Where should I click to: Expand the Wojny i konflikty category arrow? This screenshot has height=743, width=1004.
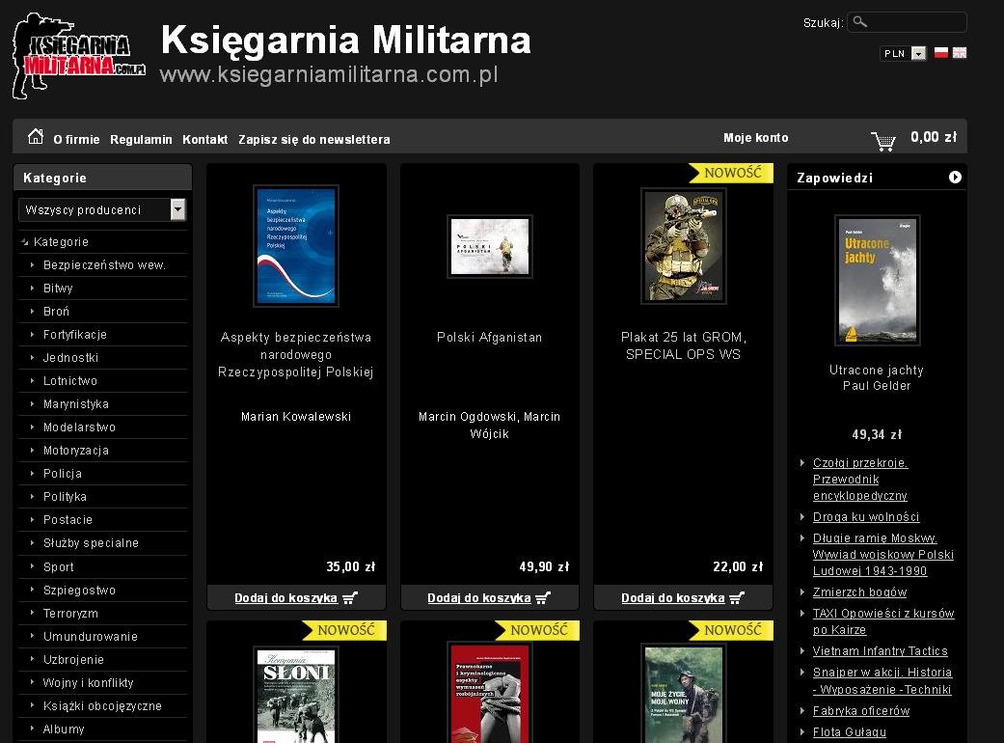32,682
